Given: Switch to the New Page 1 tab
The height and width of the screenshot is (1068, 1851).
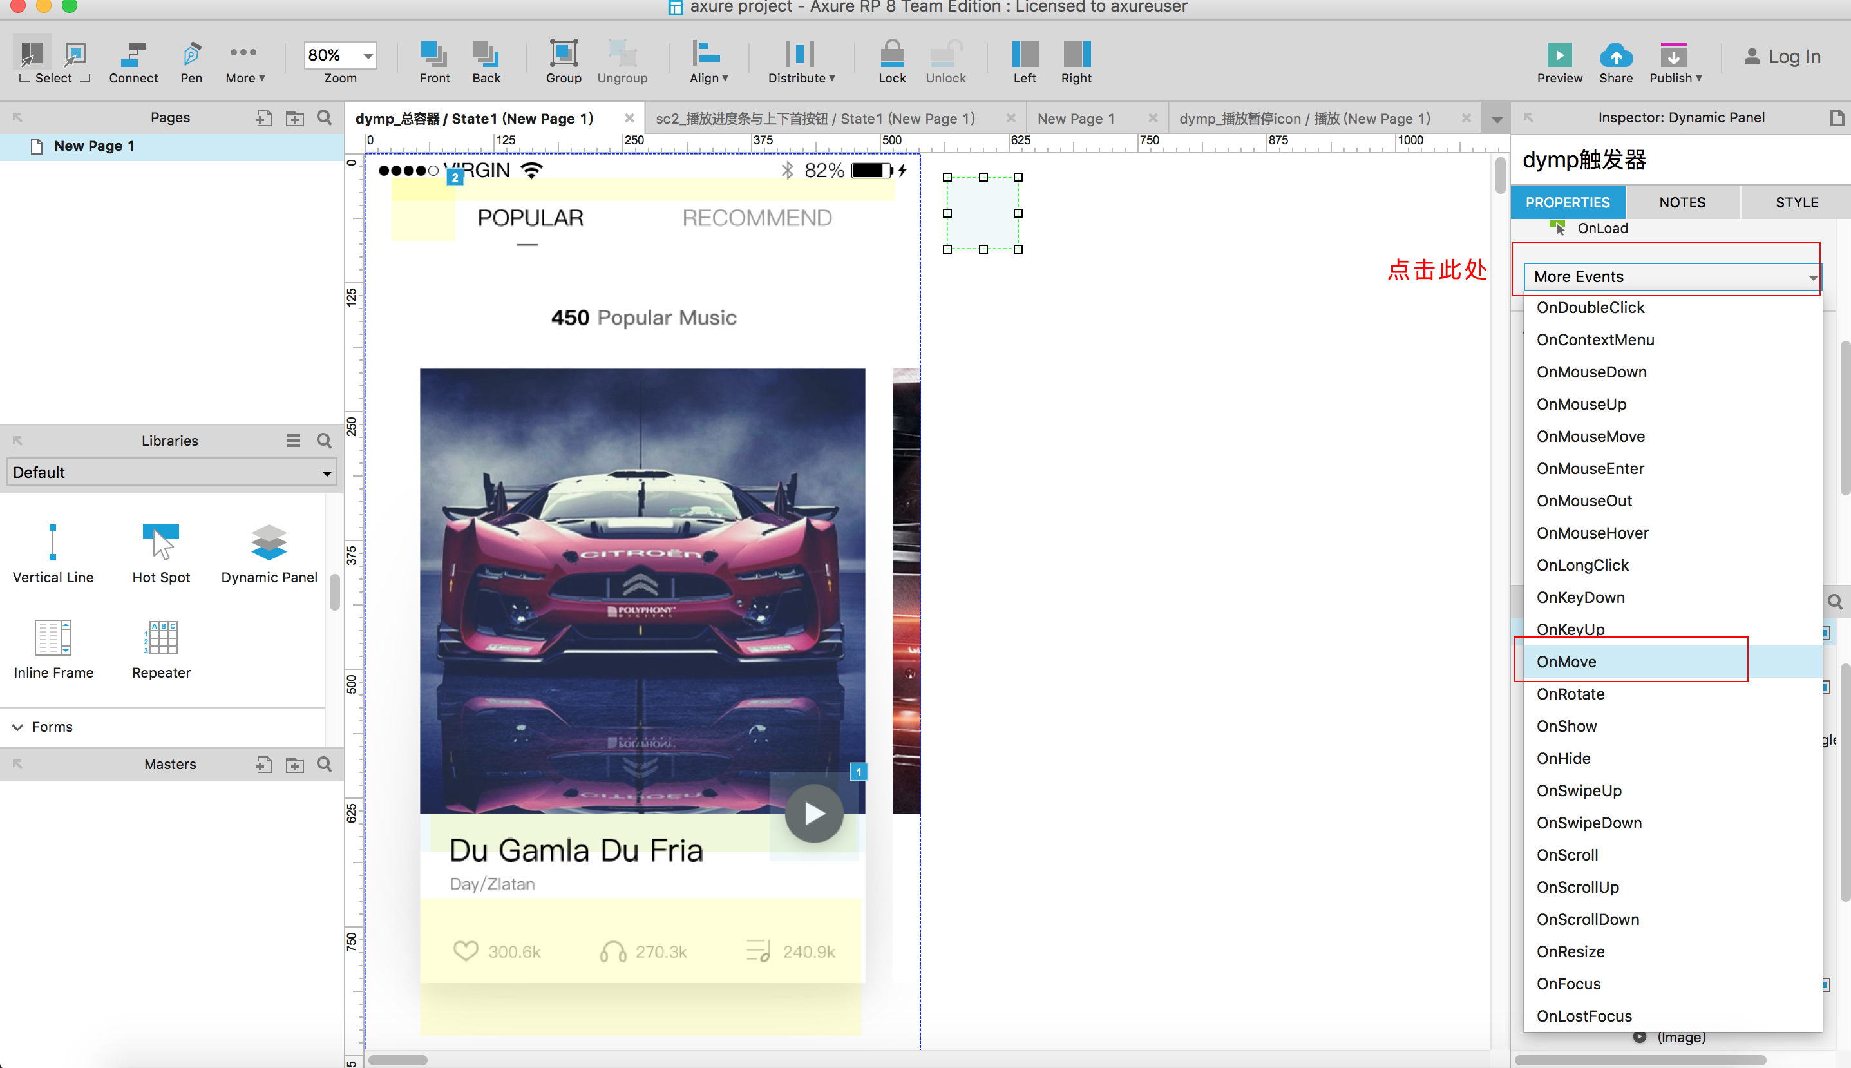Looking at the screenshot, I should [1076, 119].
